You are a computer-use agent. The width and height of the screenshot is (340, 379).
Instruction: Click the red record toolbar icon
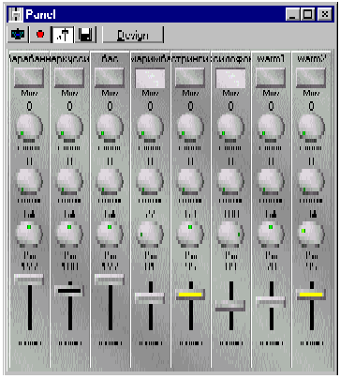click(40, 35)
